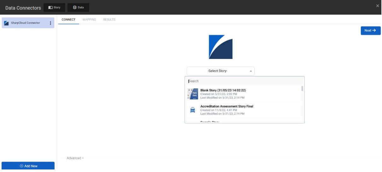Close the Data Connectors window

pos(378,6)
